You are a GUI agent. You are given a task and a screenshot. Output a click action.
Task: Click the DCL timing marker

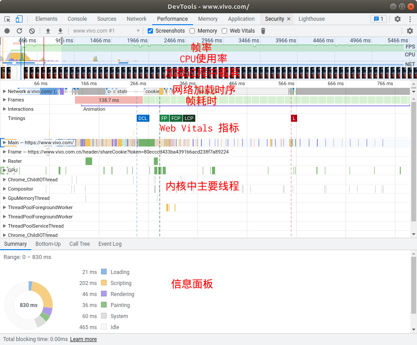[x=143, y=118]
